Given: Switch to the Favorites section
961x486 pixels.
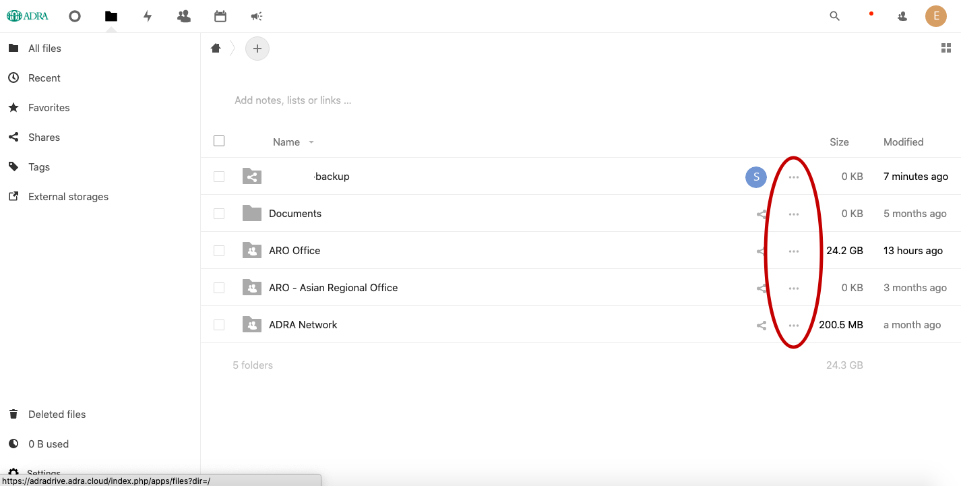Looking at the screenshot, I should [x=49, y=107].
